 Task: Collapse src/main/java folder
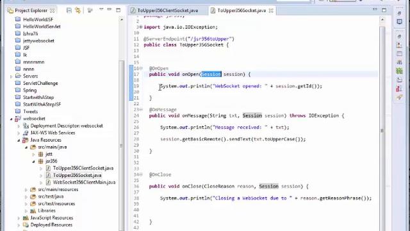pos(26,147)
